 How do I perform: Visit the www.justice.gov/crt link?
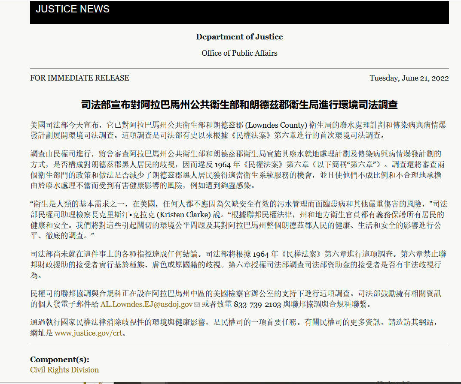click(x=89, y=333)
